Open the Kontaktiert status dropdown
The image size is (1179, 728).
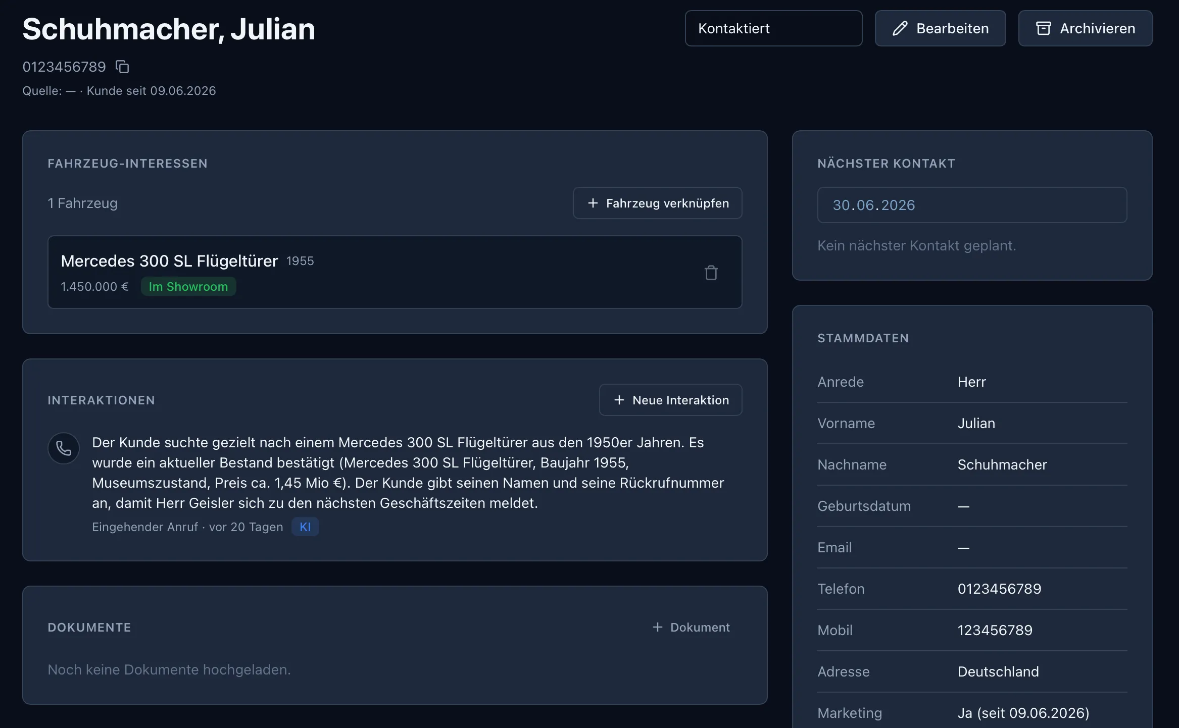click(773, 28)
